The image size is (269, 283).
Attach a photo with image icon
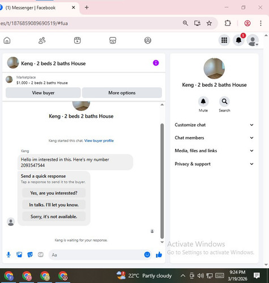point(19,255)
